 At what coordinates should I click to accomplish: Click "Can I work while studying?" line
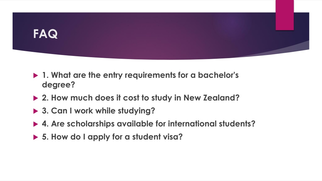[x=98, y=111]
